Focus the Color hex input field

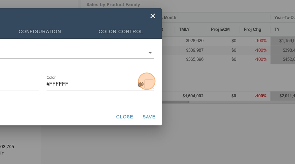[x=90, y=84]
